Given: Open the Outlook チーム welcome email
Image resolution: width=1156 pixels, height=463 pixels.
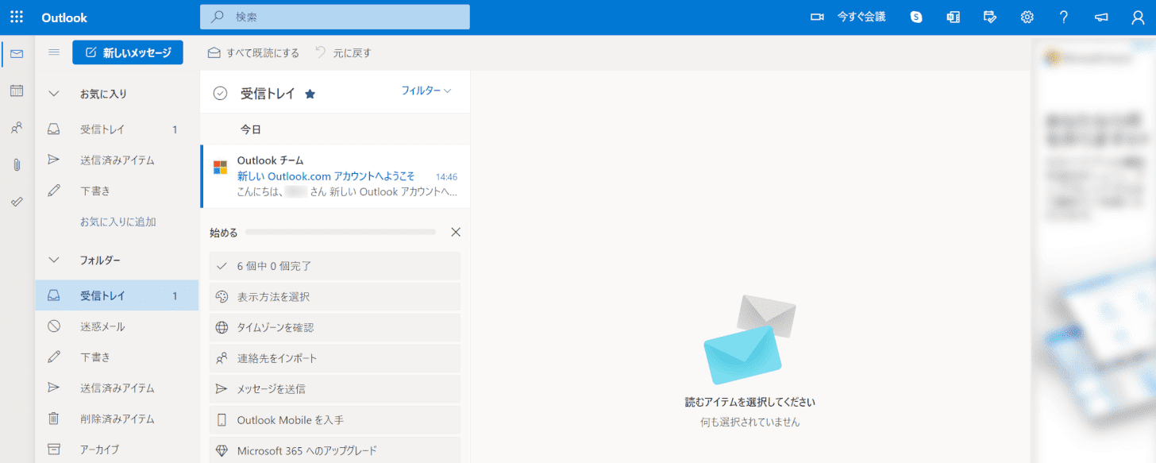Looking at the screenshot, I should click(x=335, y=176).
